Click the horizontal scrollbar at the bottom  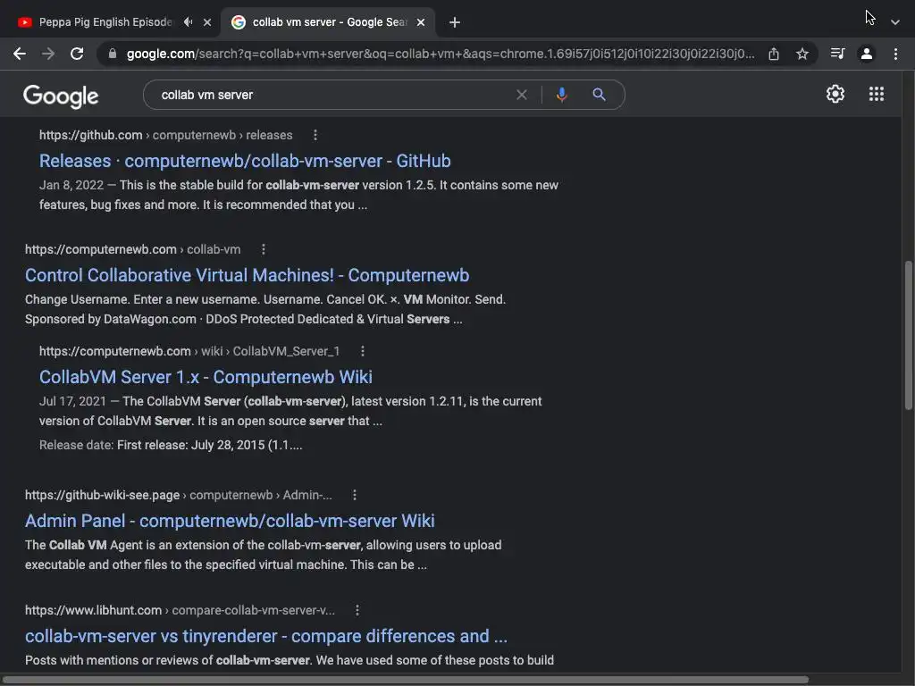point(406,680)
